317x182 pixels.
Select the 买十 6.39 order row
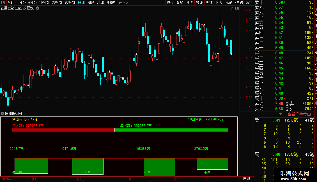284,98
